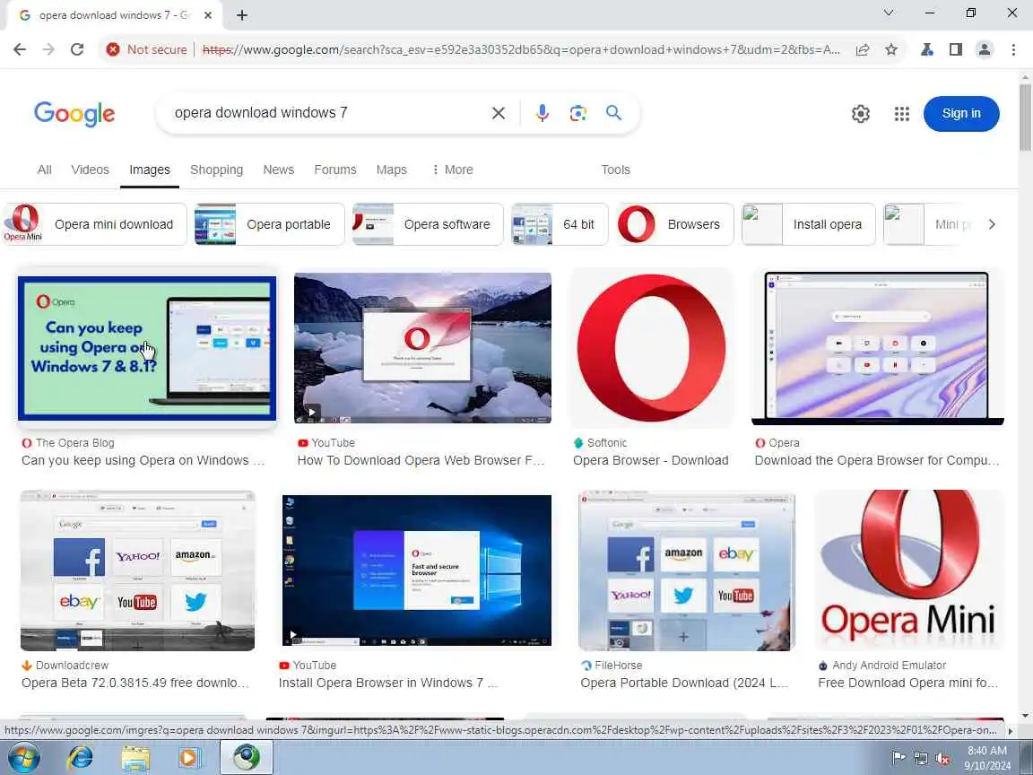Open a new browser tab

point(242,15)
